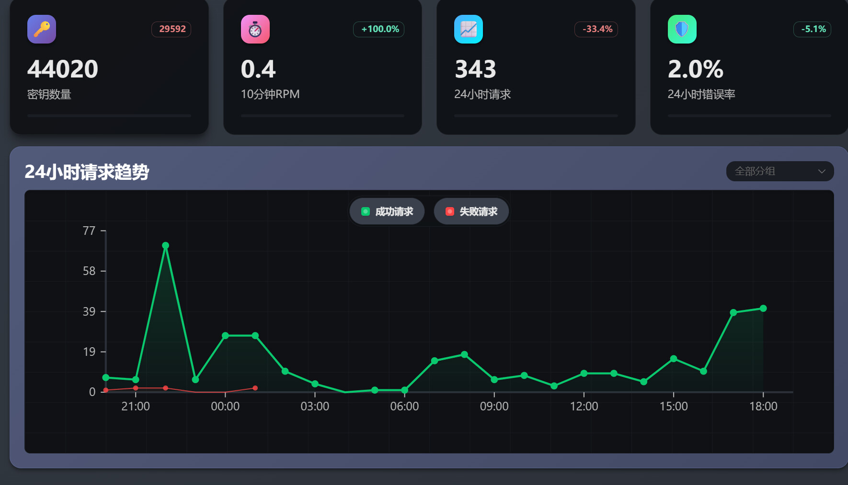Image resolution: width=848 pixels, height=485 pixels.
Task: Click the 44020 key count value
Action: [63, 69]
